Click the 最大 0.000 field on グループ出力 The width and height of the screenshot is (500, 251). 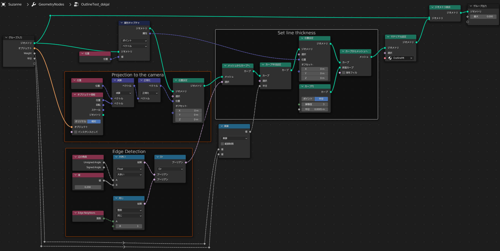[483, 17]
